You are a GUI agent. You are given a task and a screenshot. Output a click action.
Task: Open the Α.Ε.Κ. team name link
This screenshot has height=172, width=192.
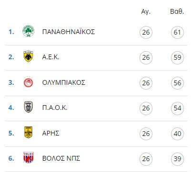[51, 57]
